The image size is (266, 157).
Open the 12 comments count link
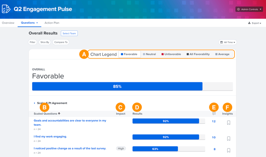click(x=214, y=121)
